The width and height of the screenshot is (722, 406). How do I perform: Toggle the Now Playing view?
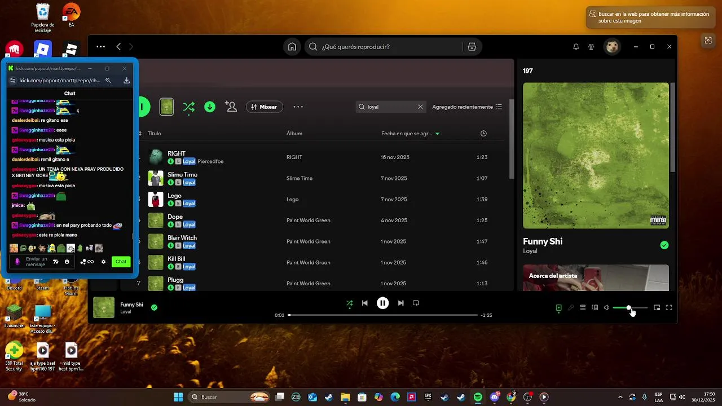[558, 308]
